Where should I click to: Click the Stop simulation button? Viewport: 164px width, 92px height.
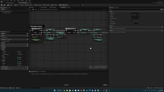(x=64, y=5)
